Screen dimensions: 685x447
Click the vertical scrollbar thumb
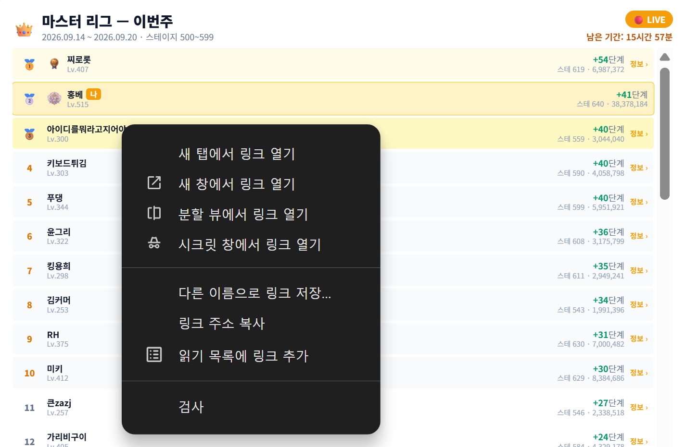point(665,133)
